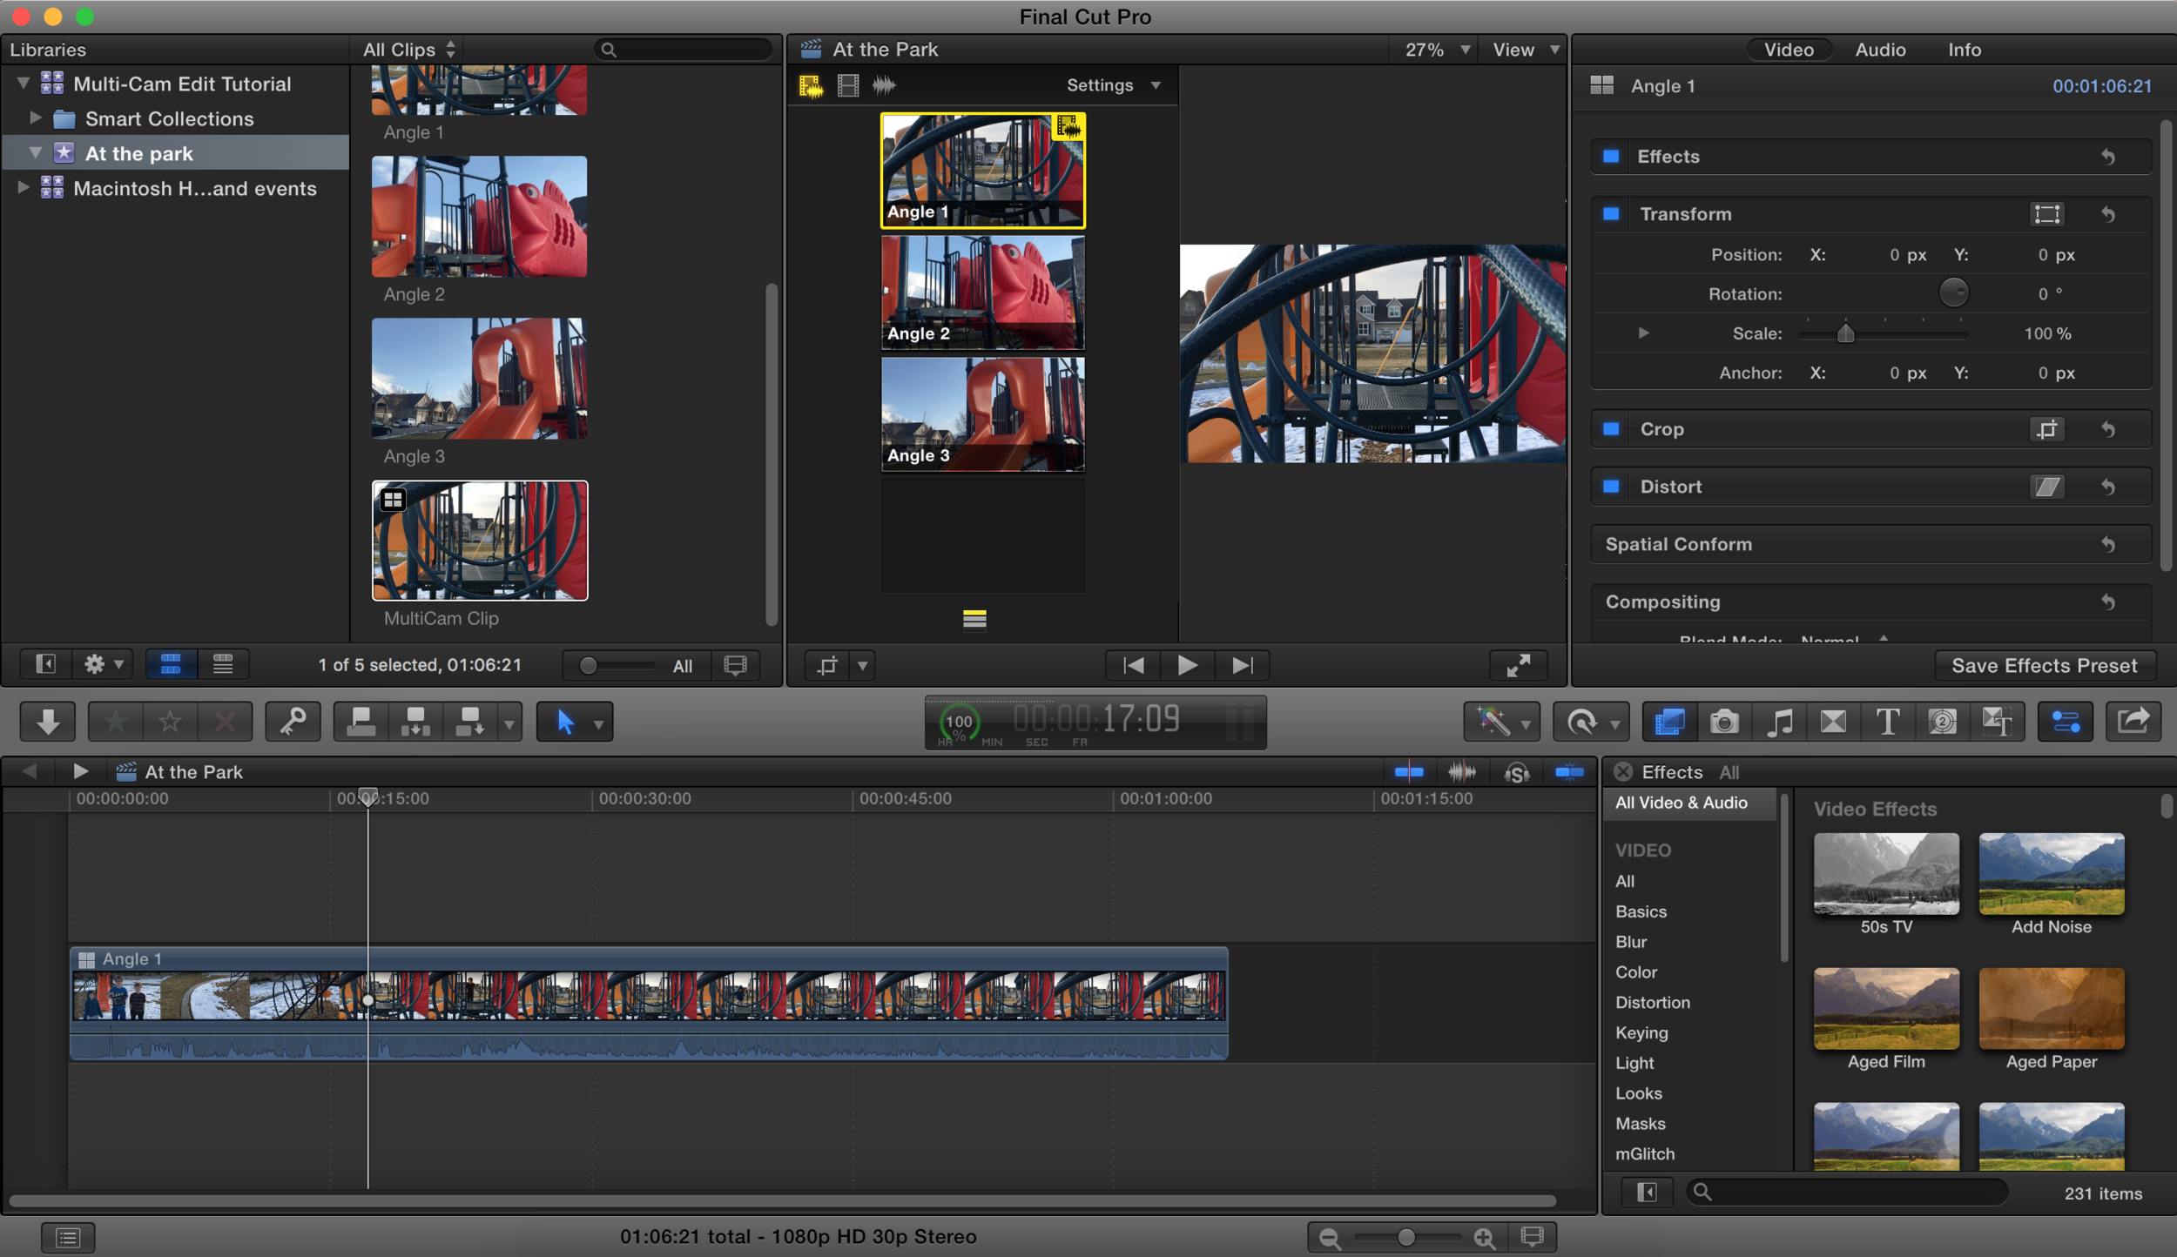Toggle the Crop onscreen controls icon
The image size is (2177, 1257).
point(2047,429)
